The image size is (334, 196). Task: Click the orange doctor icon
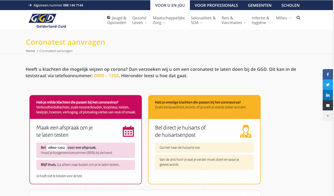click(246, 131)
